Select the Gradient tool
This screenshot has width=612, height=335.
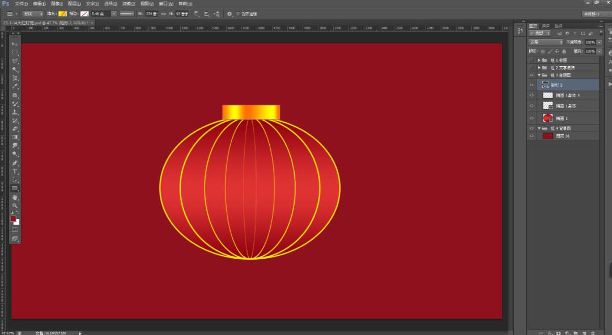click(15, 137)
